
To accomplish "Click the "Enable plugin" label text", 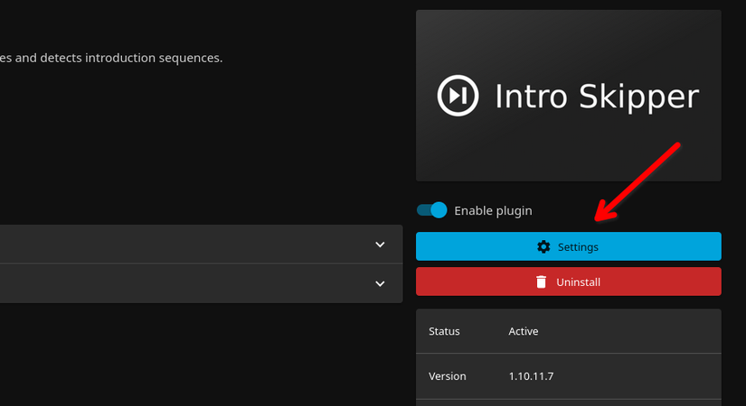I will pyautogui.click(x=493, y=210).
